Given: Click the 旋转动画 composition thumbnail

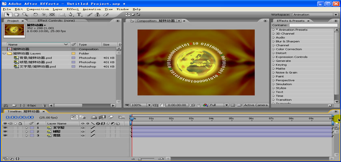Looking at the screenshot, I should [x=15, y=30].
